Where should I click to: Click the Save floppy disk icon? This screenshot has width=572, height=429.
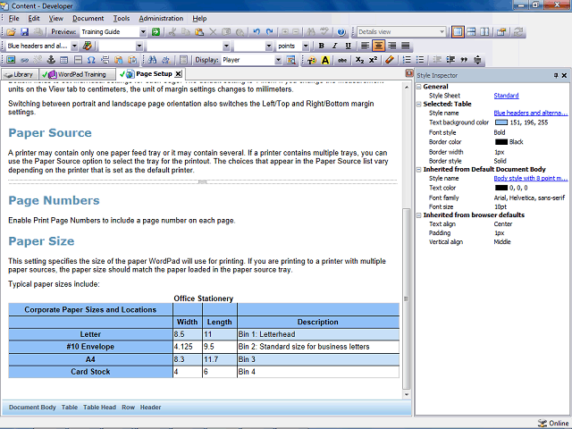pyautogui.click(x=24, y=32)
